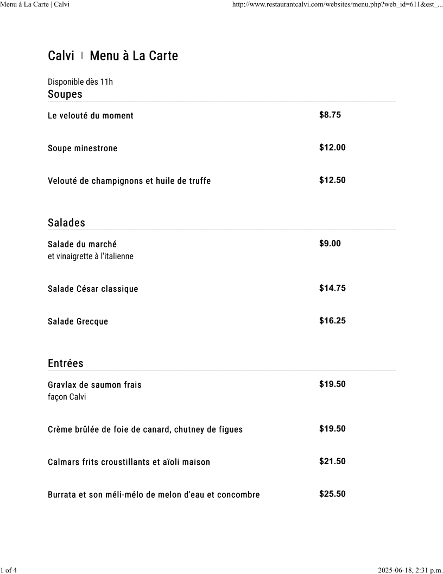Click Le velouté du moment item
Screen dimensions: 443x574
(91, 116)
